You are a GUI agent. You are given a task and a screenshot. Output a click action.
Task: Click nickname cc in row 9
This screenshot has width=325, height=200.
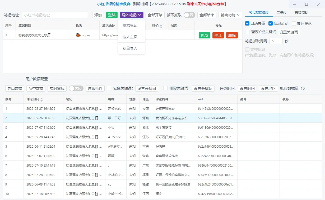tap(110, 184)
